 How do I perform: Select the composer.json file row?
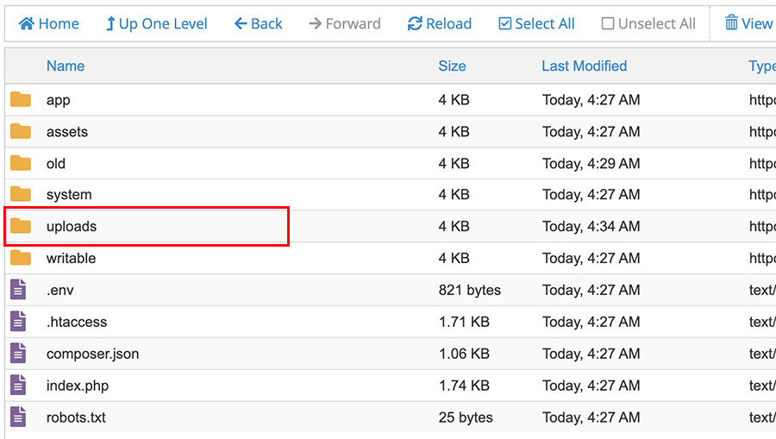[x=259, y=354]
